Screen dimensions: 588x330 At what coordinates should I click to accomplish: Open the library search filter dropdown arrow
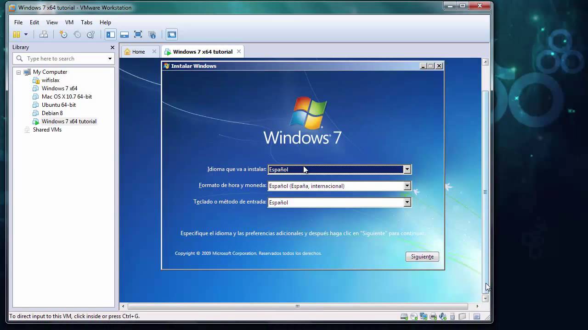point(110,59)
